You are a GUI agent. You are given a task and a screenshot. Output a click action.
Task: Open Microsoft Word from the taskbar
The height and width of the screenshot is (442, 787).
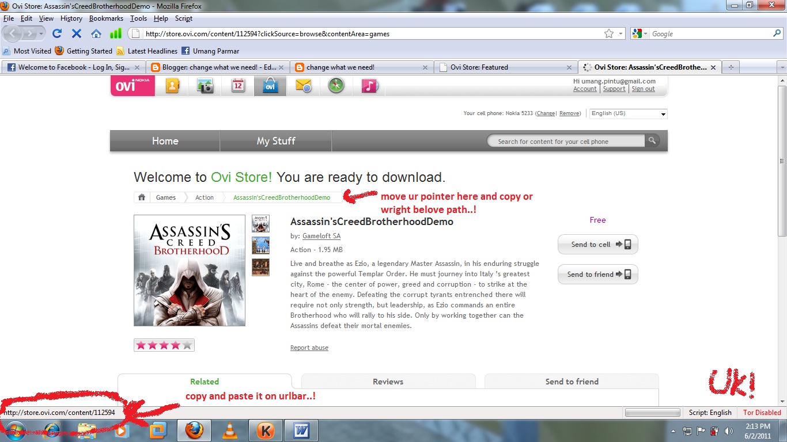point(301,430)
